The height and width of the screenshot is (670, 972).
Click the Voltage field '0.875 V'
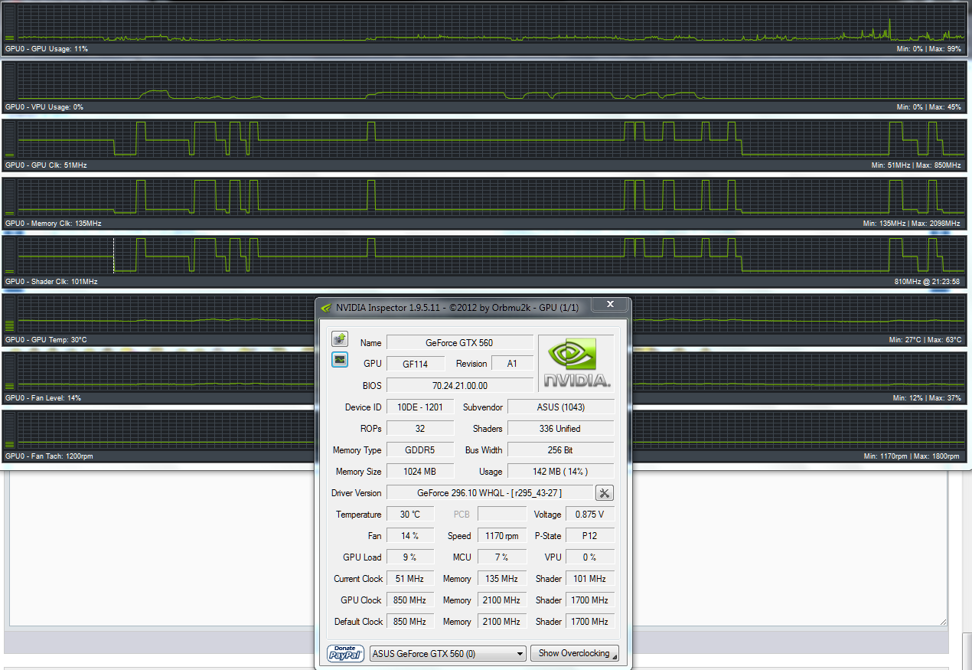[x=589, y=515]
